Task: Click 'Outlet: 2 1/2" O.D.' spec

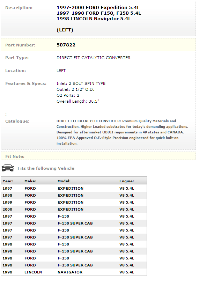Action: point(75,89)
